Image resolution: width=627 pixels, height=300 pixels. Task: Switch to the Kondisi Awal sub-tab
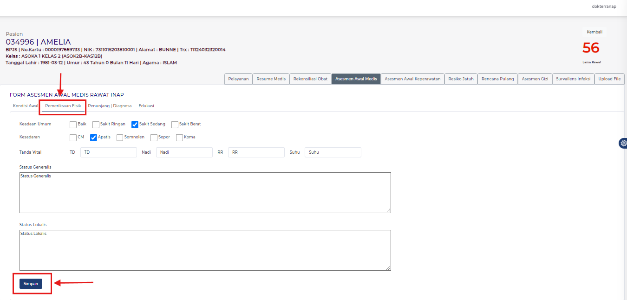[25, 105]
